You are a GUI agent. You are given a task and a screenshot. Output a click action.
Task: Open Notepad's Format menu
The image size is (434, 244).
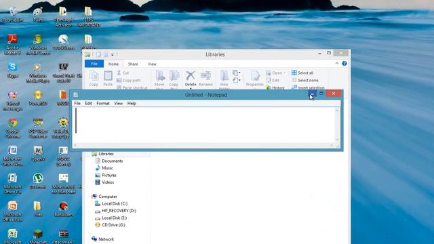pos(103,103)
